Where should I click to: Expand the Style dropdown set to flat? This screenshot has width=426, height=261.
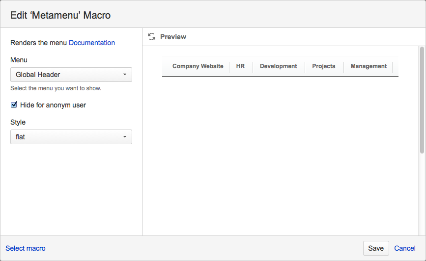pyautogui.click(x=71, y=137)
